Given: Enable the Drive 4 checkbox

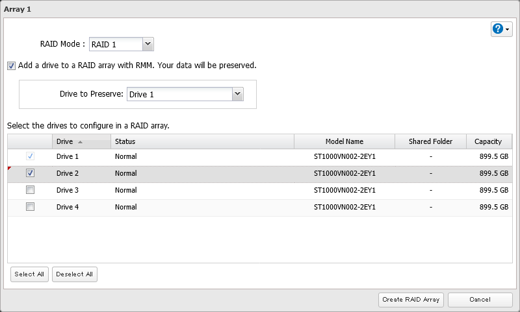Looking at the screenshot, I should pos(30,207).
